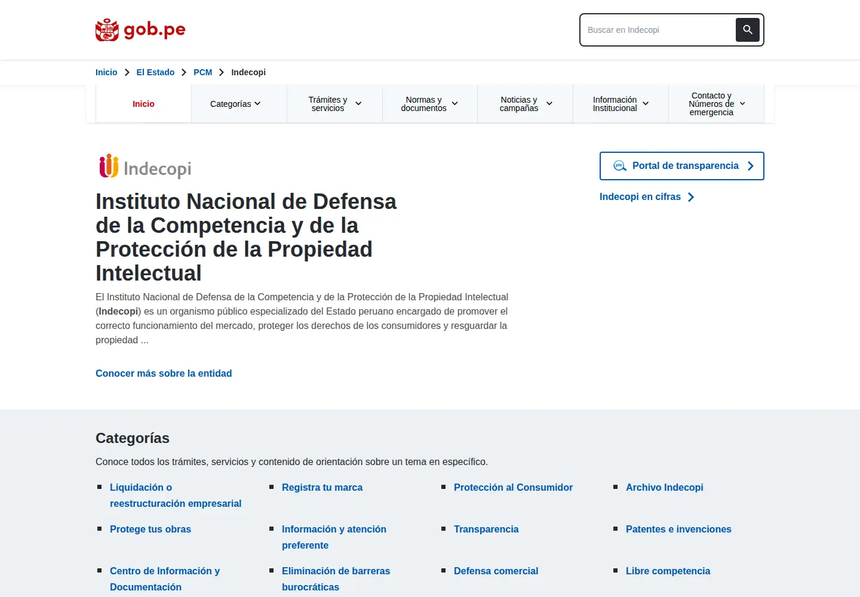Screen dimensions: 860x597
Task: Open the Transparencia category link
Action: click(486, 530)
